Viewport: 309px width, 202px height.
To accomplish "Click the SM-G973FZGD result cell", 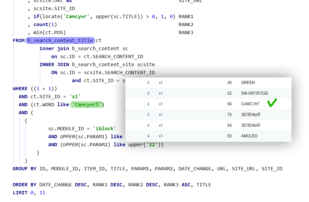I will pyautogui.click(x=254, y=93).
